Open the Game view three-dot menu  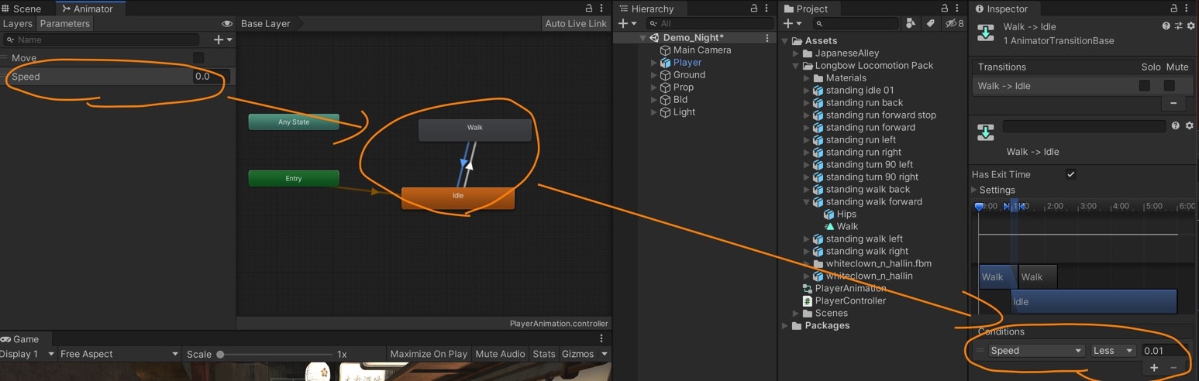pyautogui.click(x=601, y=339)
